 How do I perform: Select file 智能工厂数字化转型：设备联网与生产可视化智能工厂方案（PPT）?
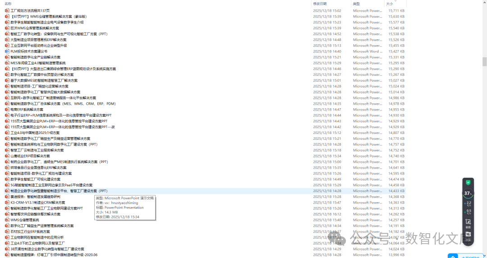59,34
